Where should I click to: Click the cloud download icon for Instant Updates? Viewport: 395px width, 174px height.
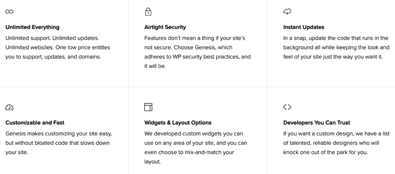[287, 12]
